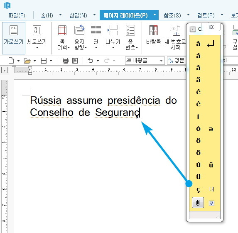
Task: Click the word Conselho in document
Action: (x=52, y=113)
